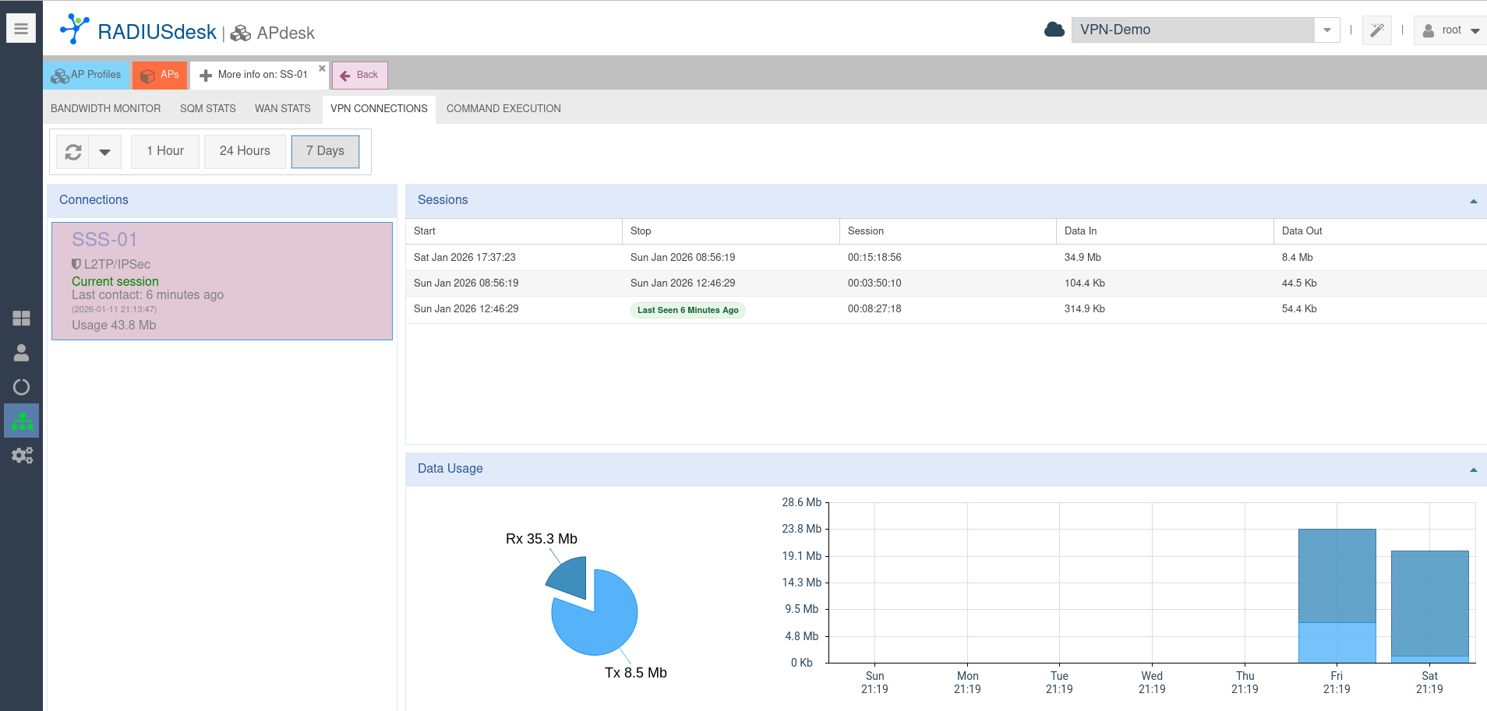Screen dimensions: 1487x711
Task: Click the dashboard grid icon in sidebar
Action: 21,318
